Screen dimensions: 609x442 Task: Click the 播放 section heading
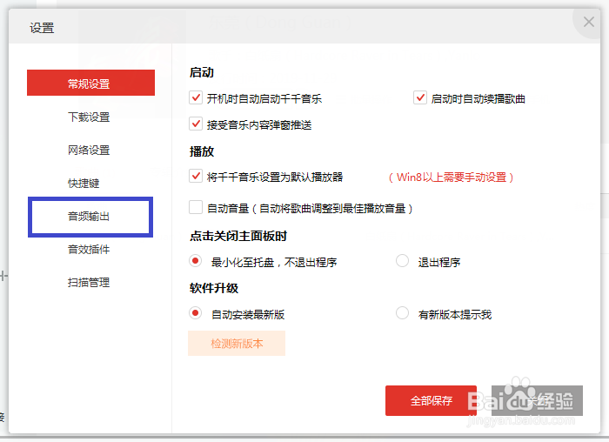(x=202, y=151)
